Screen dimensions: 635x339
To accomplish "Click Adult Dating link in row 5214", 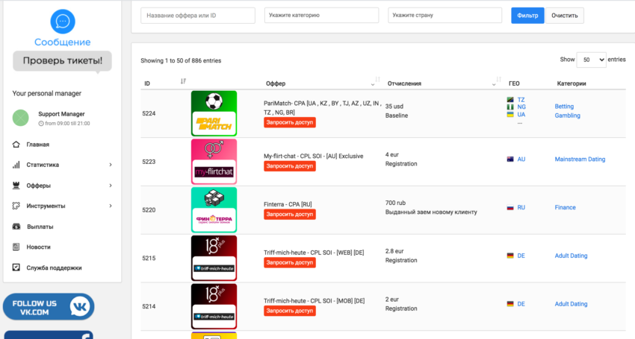I will (571, 304).
